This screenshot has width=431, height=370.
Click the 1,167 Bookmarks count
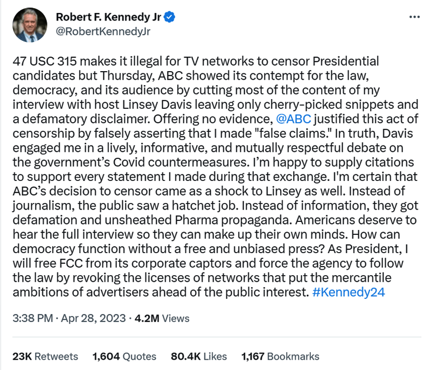click(x=280, y=357)
